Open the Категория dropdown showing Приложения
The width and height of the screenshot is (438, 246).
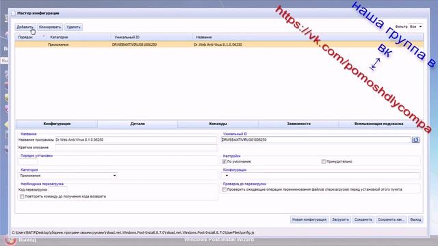(x=68, y=176)
